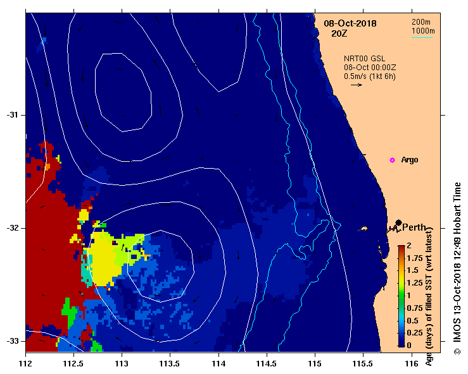
Task: Click the colorbar tick label '0.75'
Action: pos(415,308)
